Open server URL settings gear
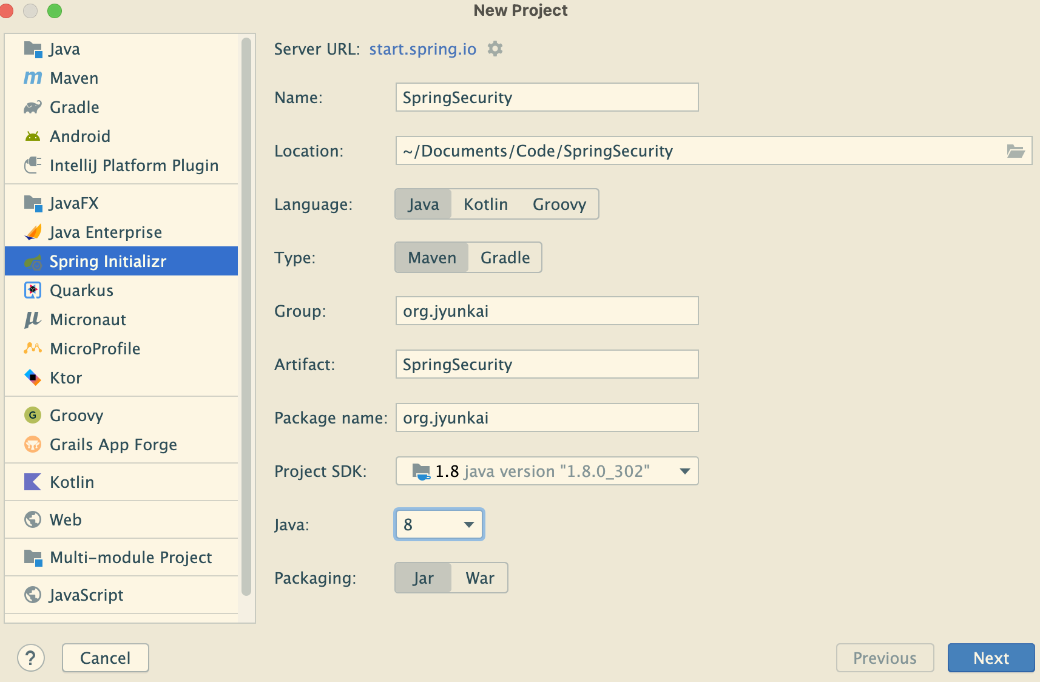 [x=496, y=49]
